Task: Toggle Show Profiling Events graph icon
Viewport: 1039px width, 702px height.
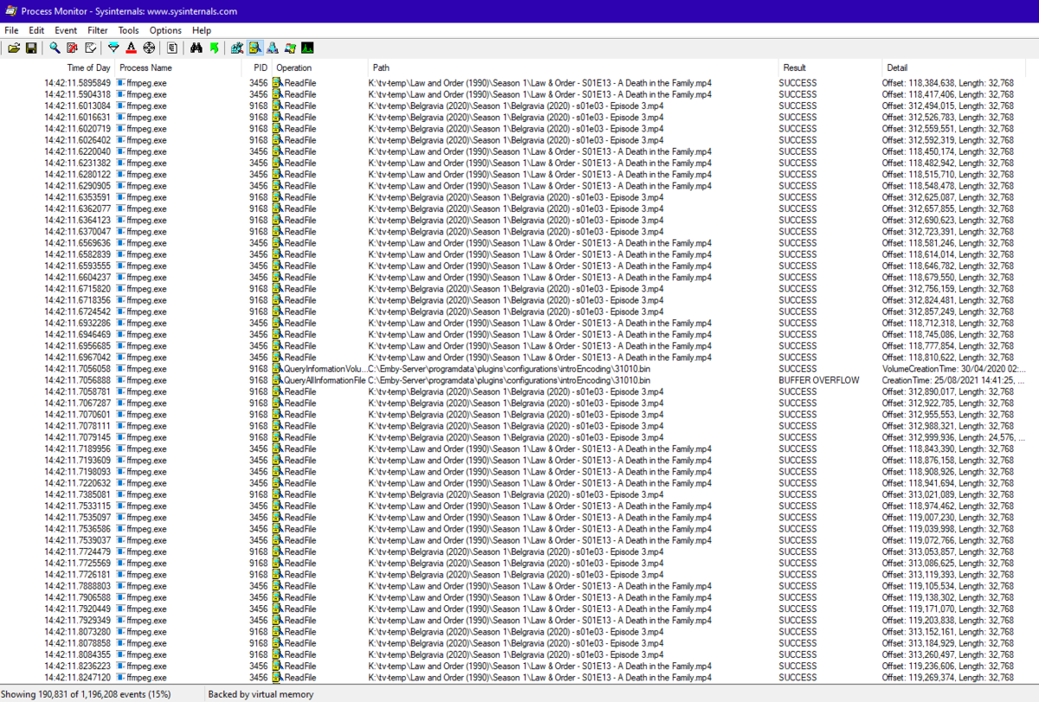Action: tap(307, 48)
